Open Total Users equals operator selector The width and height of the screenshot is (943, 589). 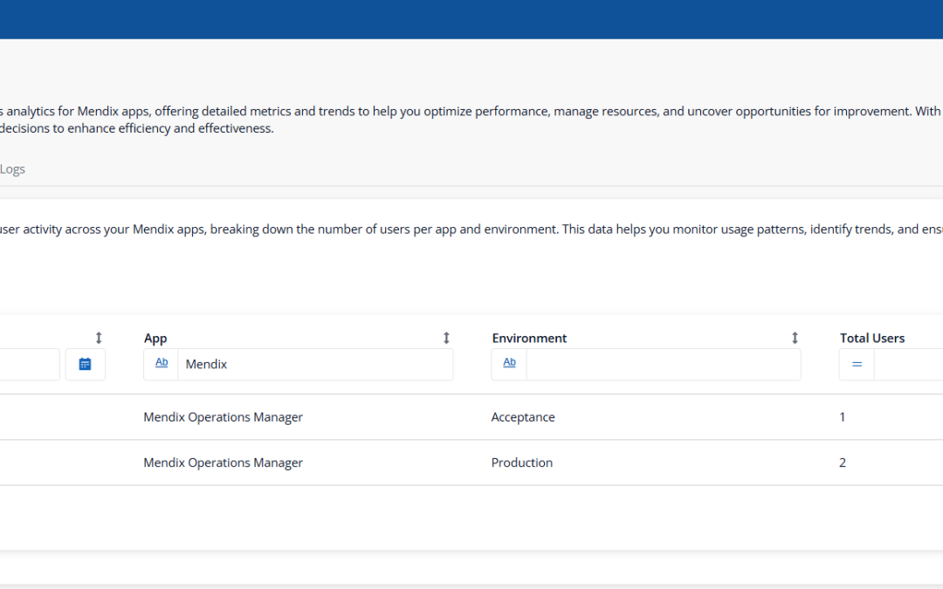tap(857, 364)
